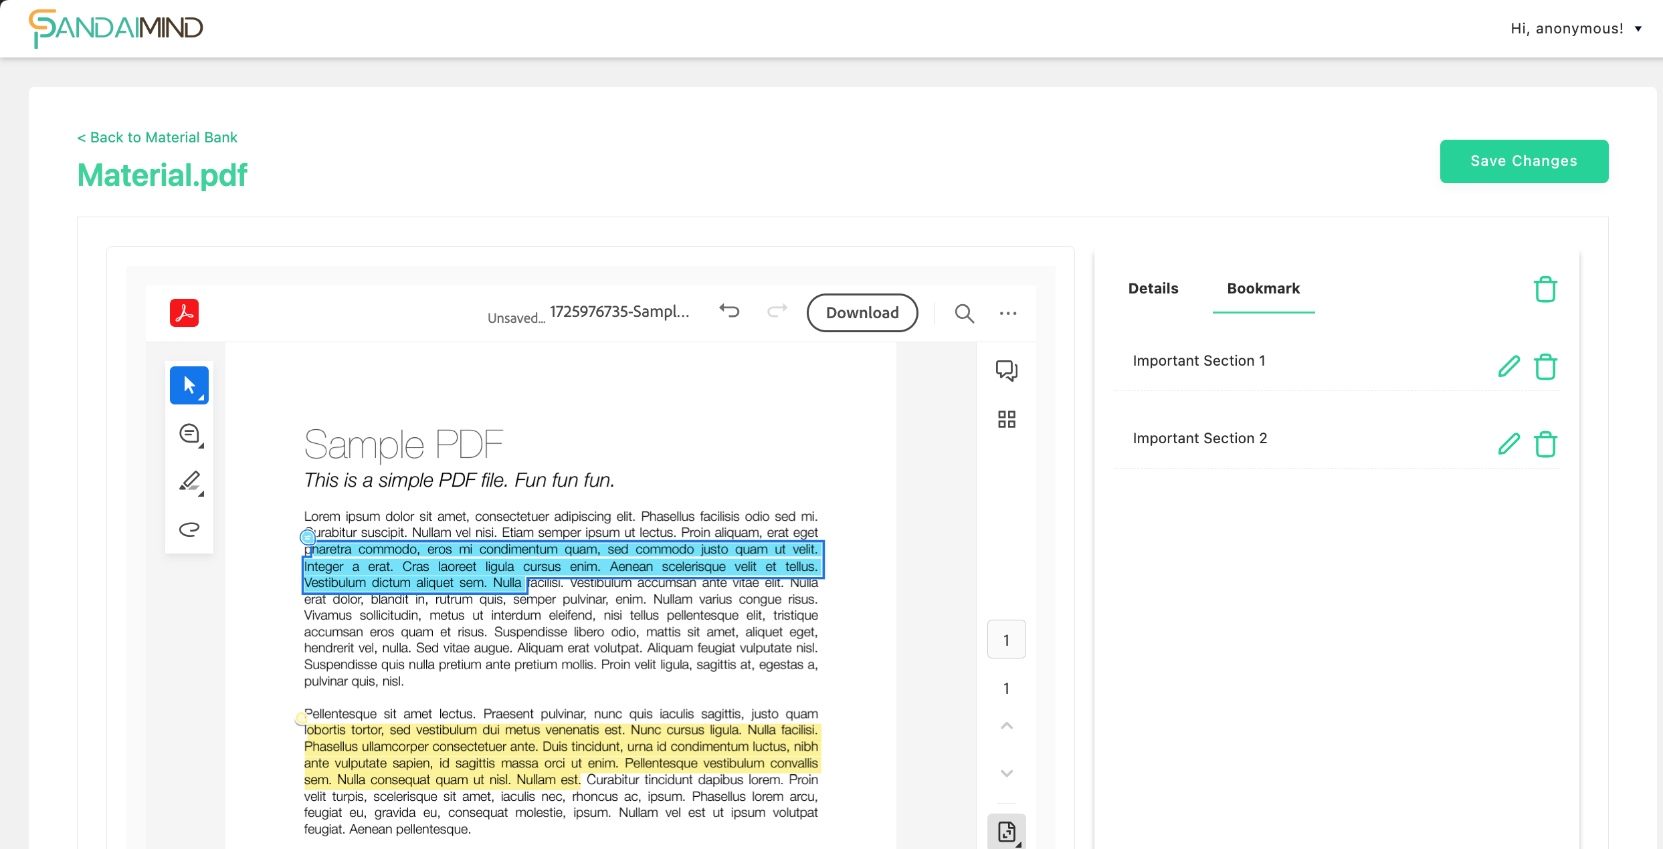Viewport: 1663px width, 849px height.
Task: Select the text highlight tool
Action: tap(189, 481)
